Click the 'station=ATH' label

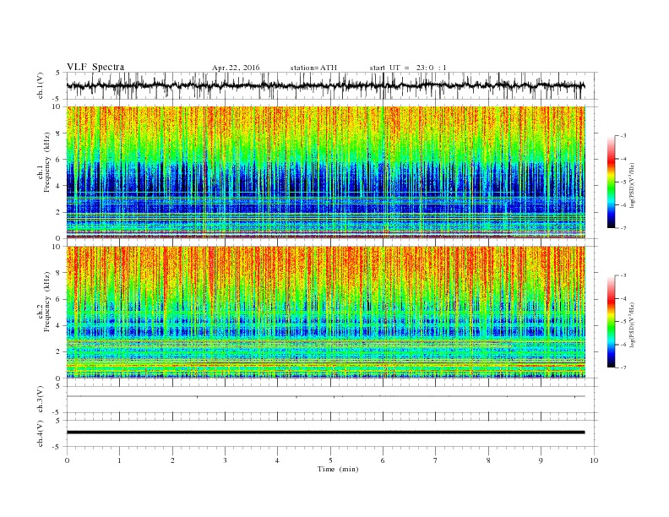click(313, 68)
